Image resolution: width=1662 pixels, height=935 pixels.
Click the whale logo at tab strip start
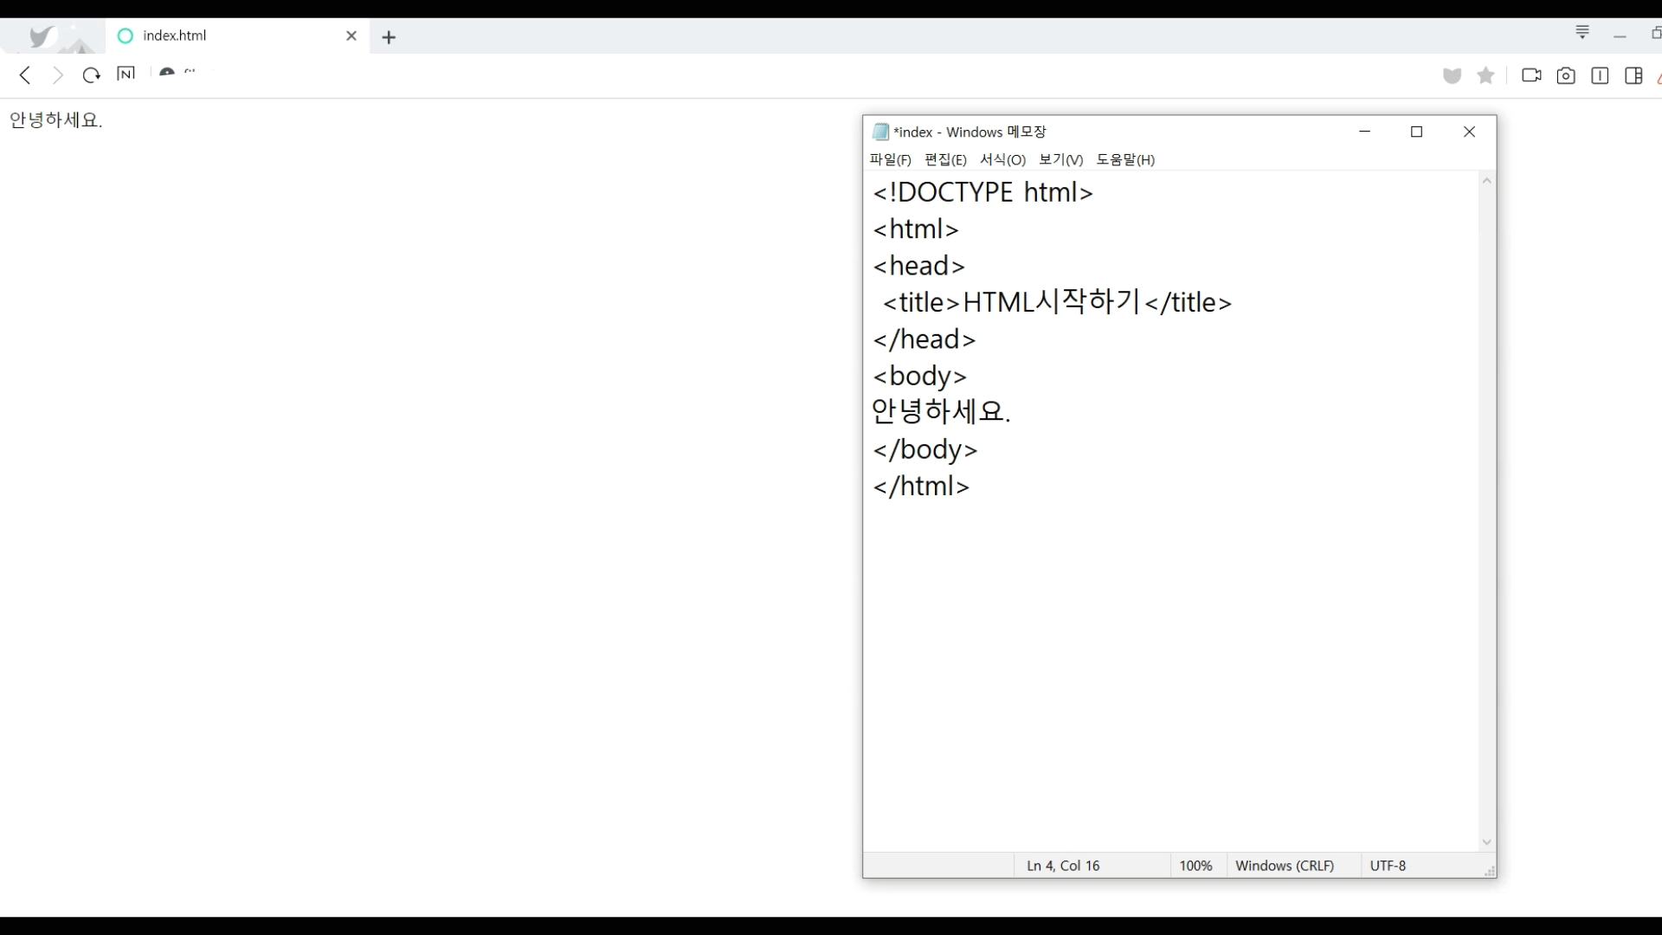pyautogui.click(x=41, y=36)
